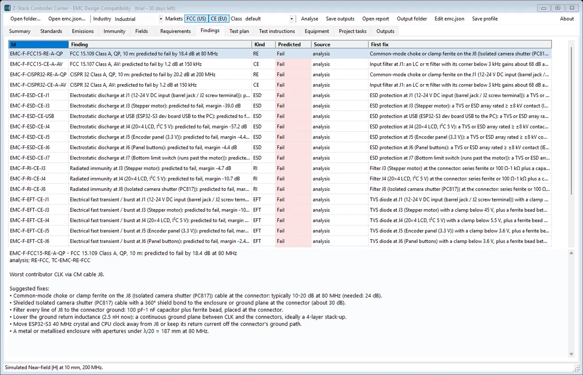This screenshot has height=375, width=583.
Task: Maximize the application window
Action: coord(557,8)
